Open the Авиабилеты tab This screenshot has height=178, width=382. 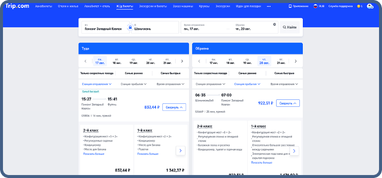point(44,6)
